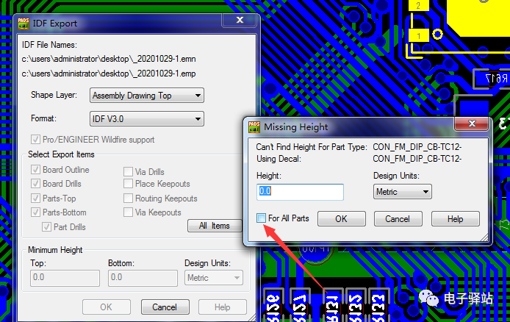Open the Format dropdown showing IDF V3.0
Viewport: 510px width, 322px height.
coord(147,118)
